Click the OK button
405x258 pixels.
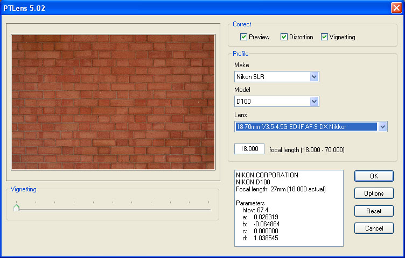pyautogui.click(x=374, y=176)
